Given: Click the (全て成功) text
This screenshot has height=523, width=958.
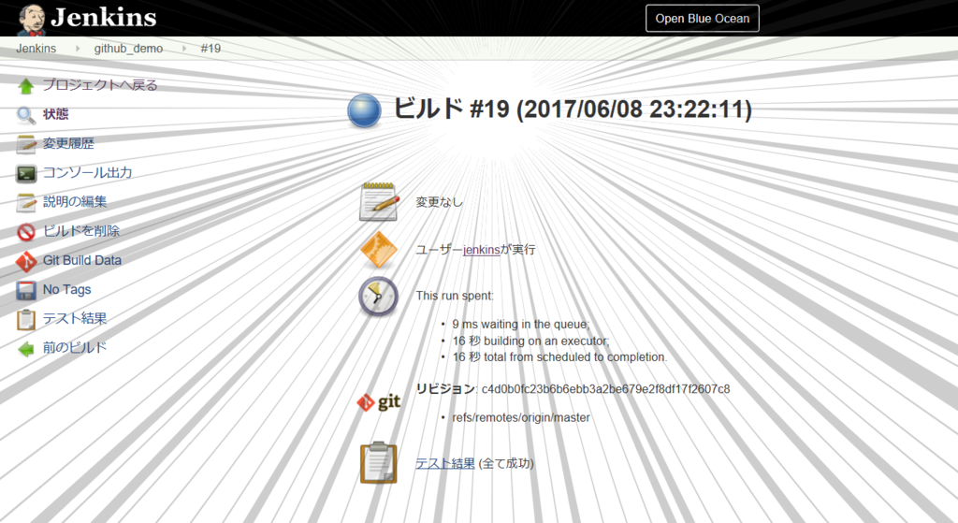Looking at the screenshot, I should (x=506, y=463).
